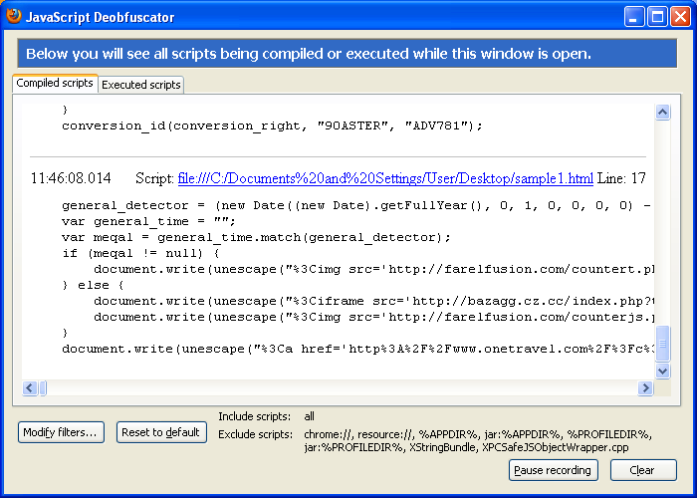The width and height of the screenshot is (697, 498).
Task: Click the horizontal scrollbar left arrow
Action: (x=31, y=387)
